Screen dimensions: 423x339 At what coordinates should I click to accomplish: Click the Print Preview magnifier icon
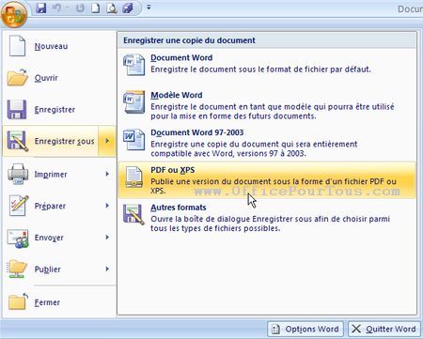pyautogui.click(x=112, y=8)
